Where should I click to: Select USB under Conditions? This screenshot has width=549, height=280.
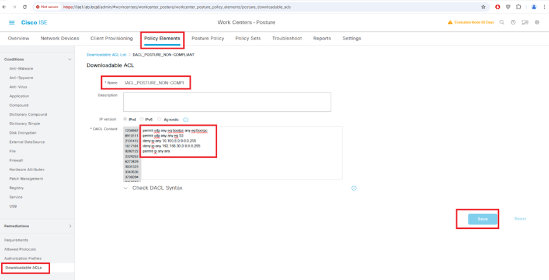tap(13, 206)
